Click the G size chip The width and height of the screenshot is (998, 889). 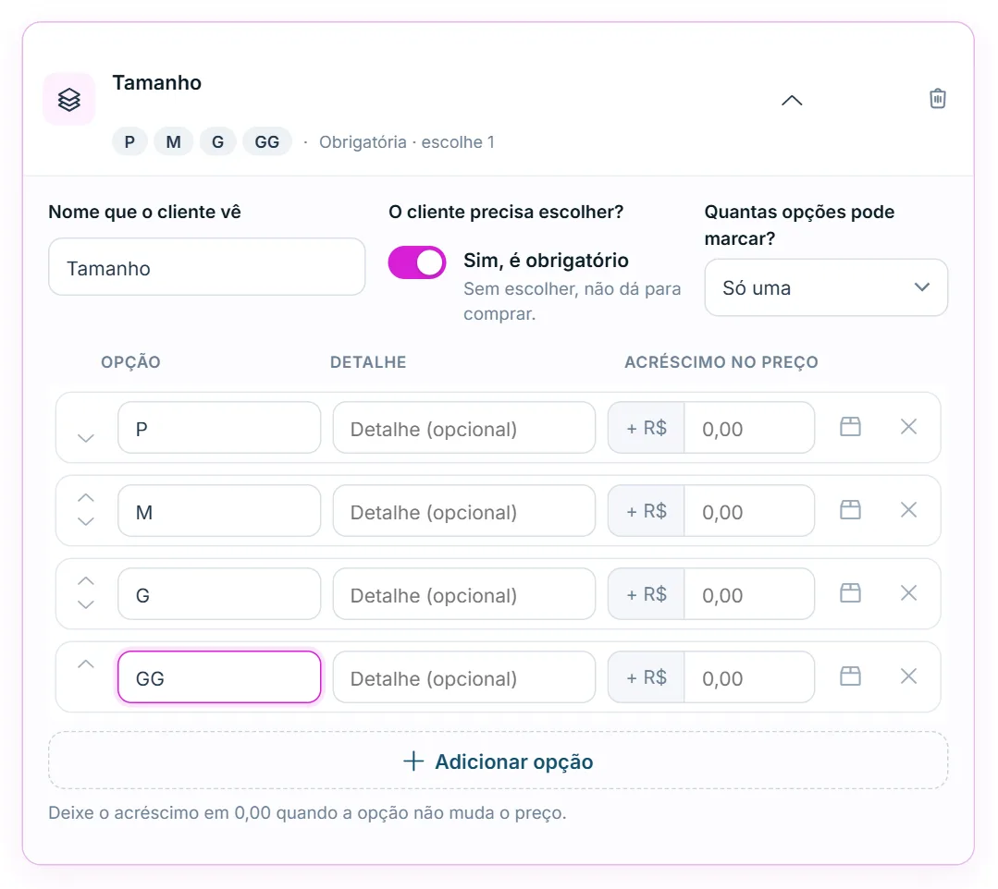coord(217,141)
